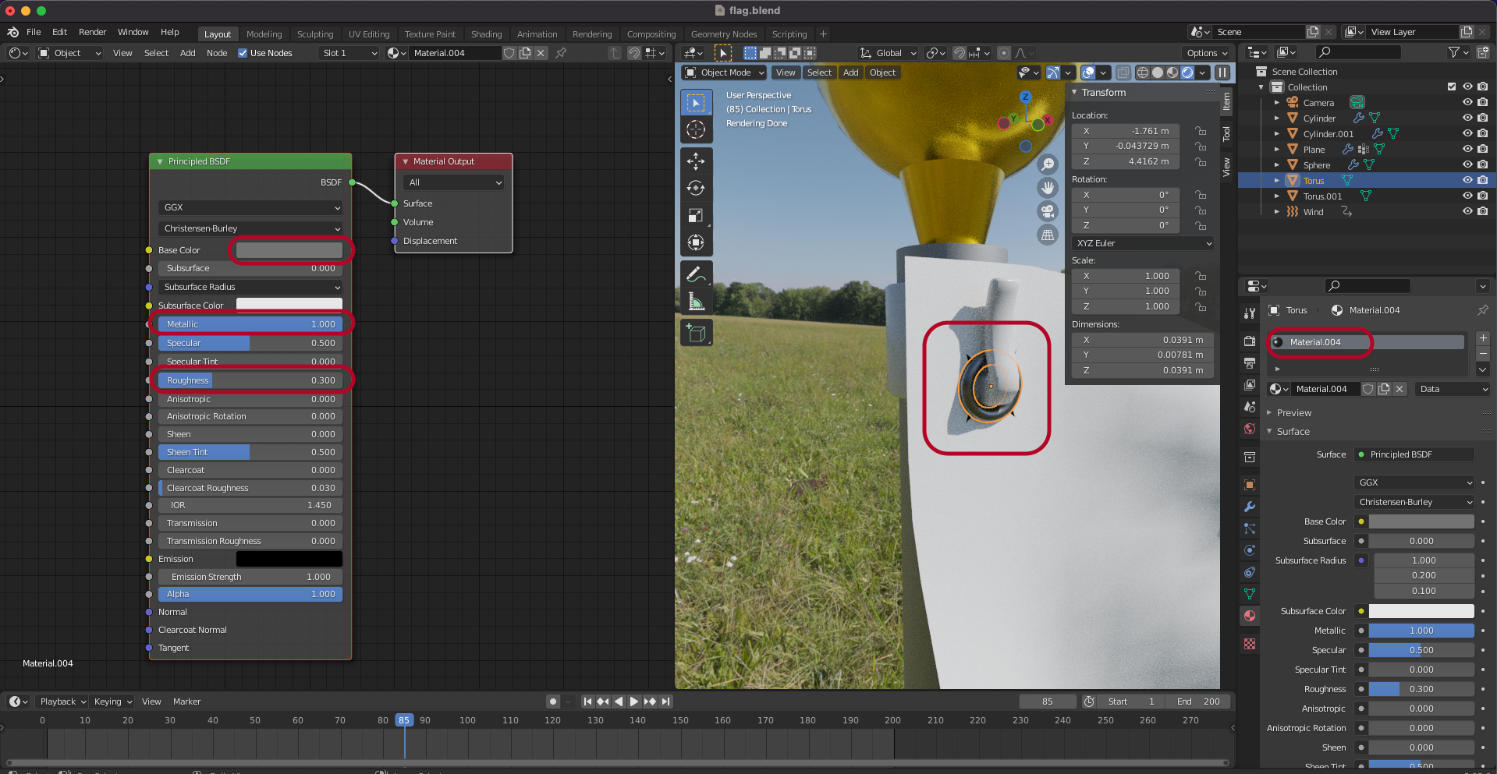Add a new material slot with plus
This screenshot has height=774, width=1497.
[1483, 338]
